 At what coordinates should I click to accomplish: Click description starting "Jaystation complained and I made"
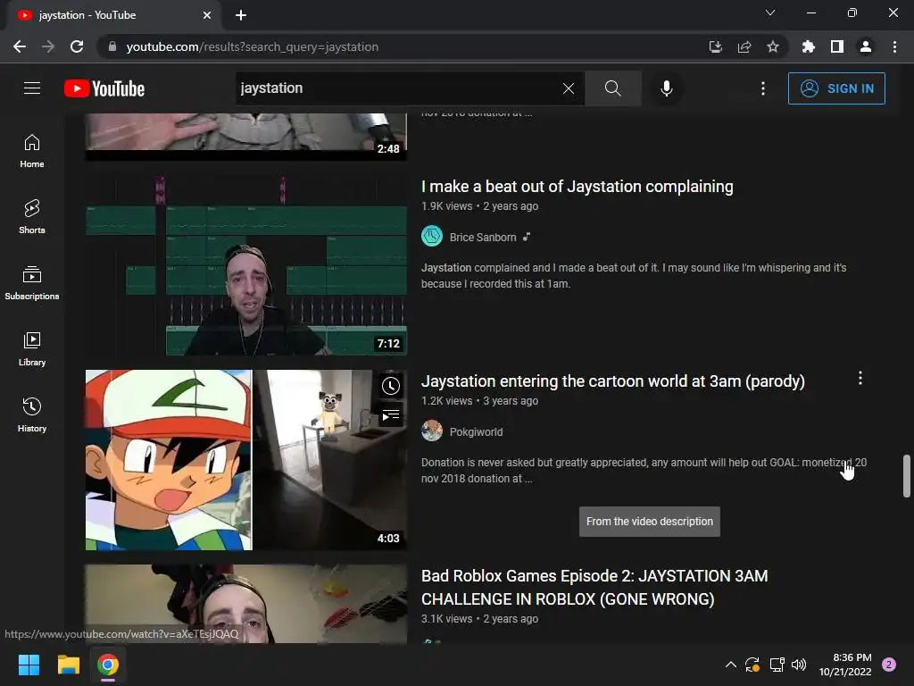tap(634, 276)
